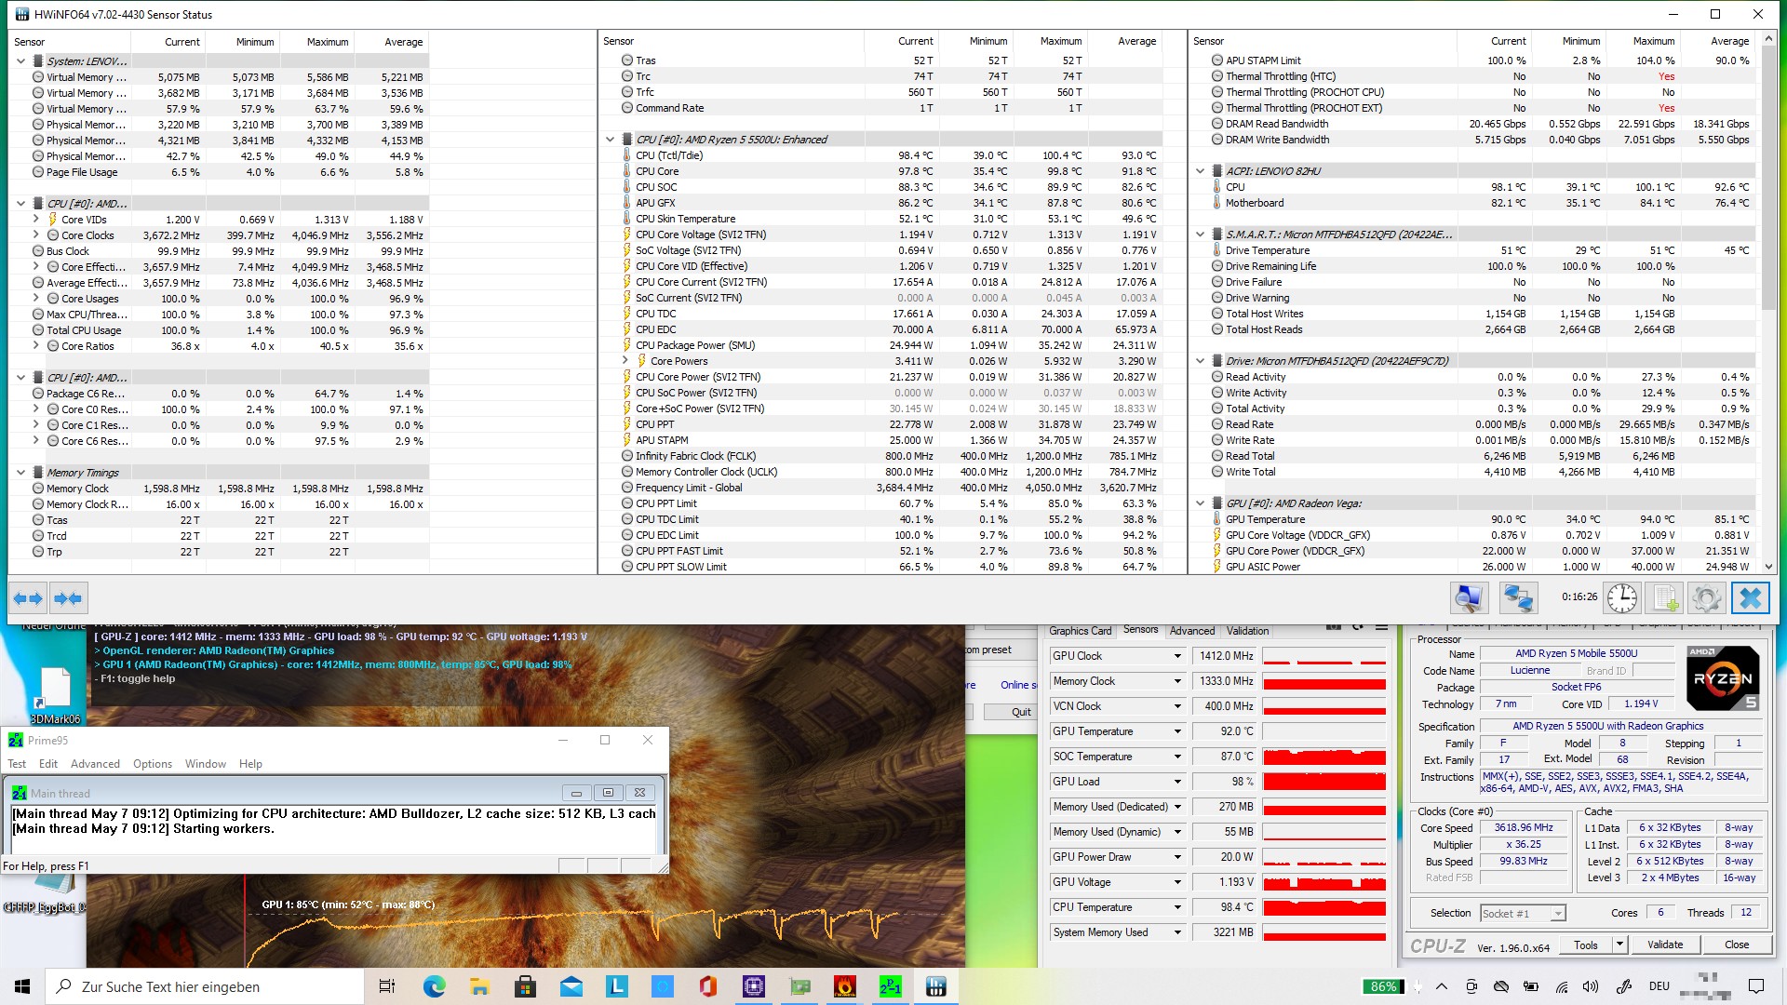
Task: Click the Windows taskbar search box
Action: click(205, 986)
